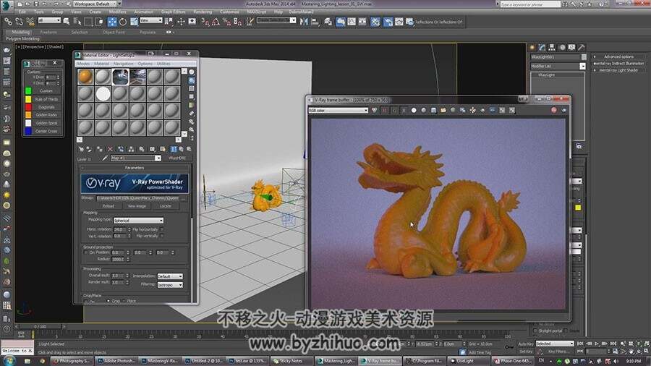Click the Delete red X in Material Editor
The height and width of the screenshot is (366, 651).
click(110, 149)
